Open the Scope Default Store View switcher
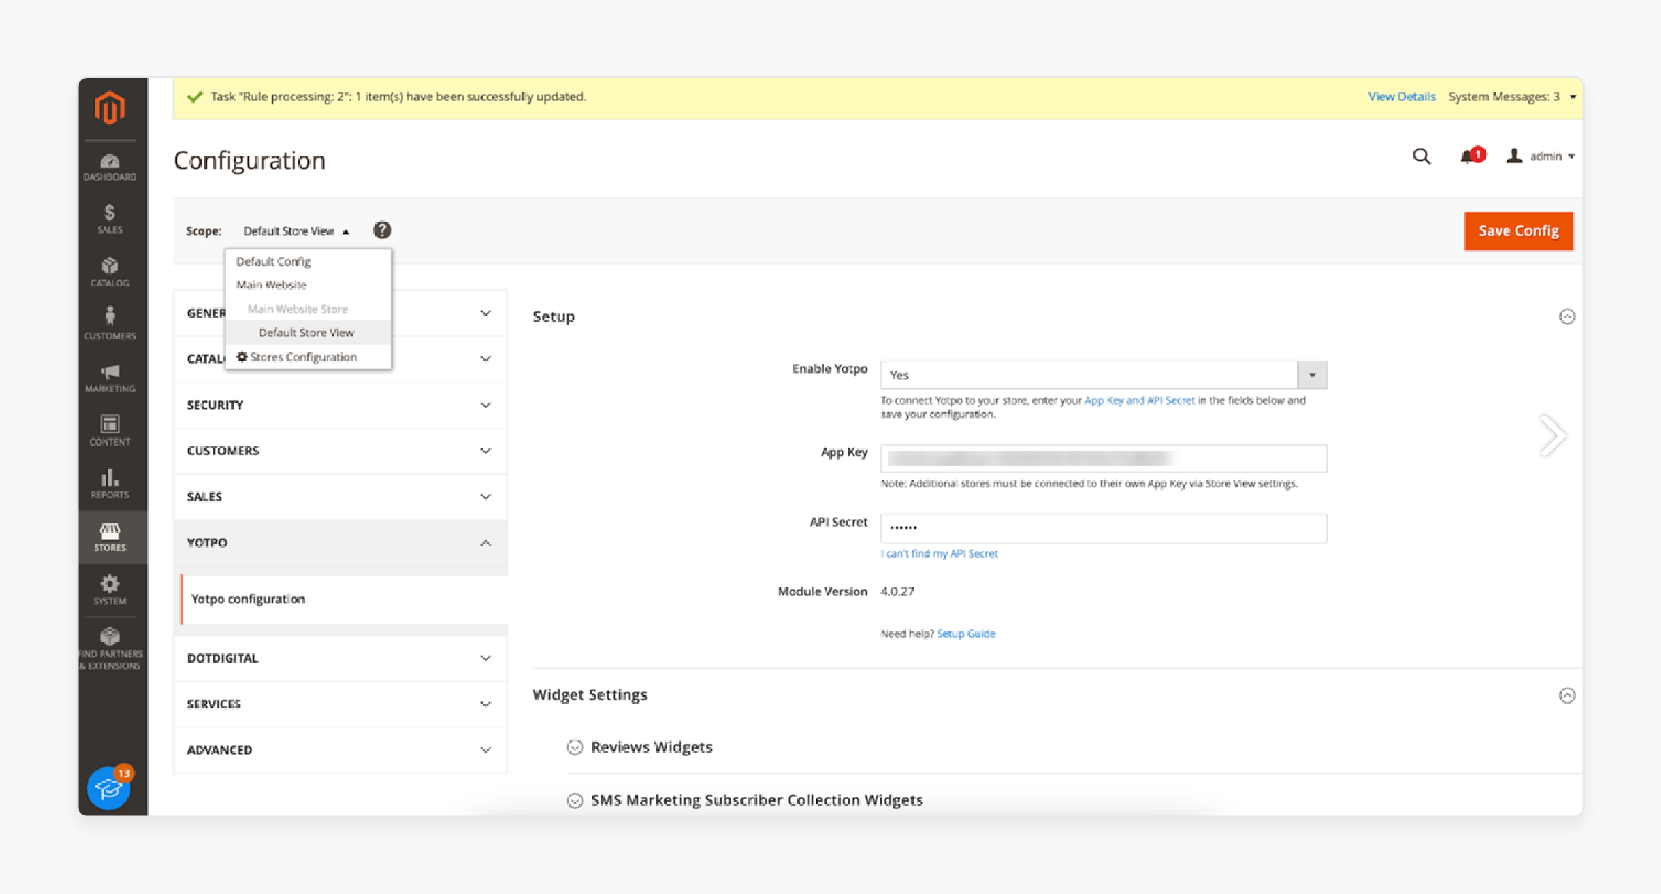The image size is (1661, 894). click(295, 231)
